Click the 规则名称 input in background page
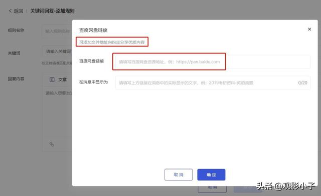Image resolution: width=321 pixels, height=196 pixels. coord(57,31)
